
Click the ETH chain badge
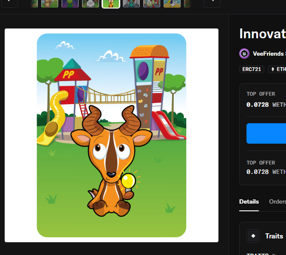click(x=277, y=69)
